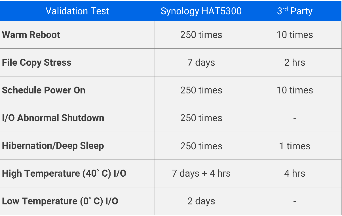Select the Hibernation/Deep Sleep row label
The width and height of the screenshot is (342, 216).
(53, 146)
